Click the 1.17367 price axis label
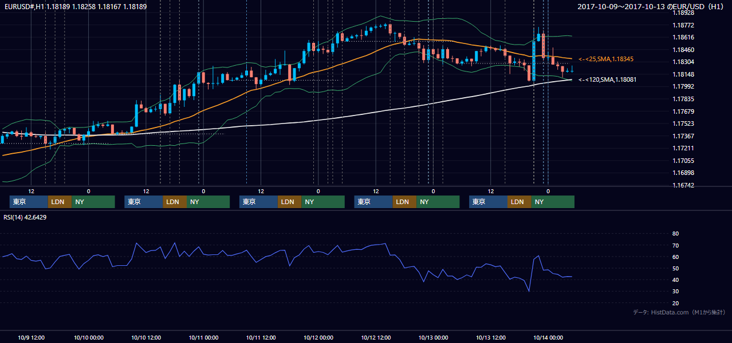The image size is (732, 343). [x=683, y=136]
